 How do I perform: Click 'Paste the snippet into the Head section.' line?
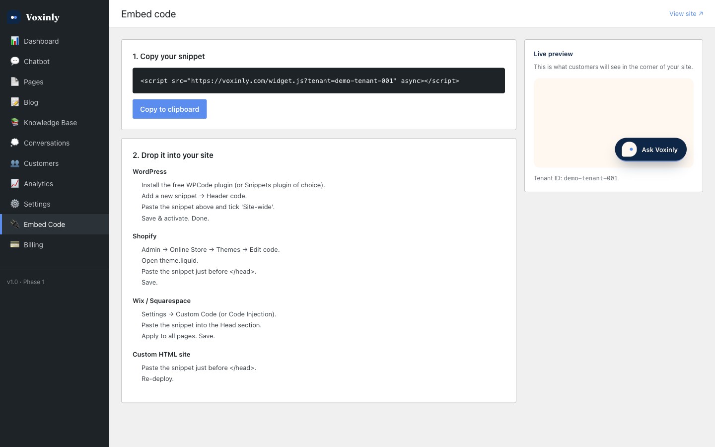[x=202, y=325]
